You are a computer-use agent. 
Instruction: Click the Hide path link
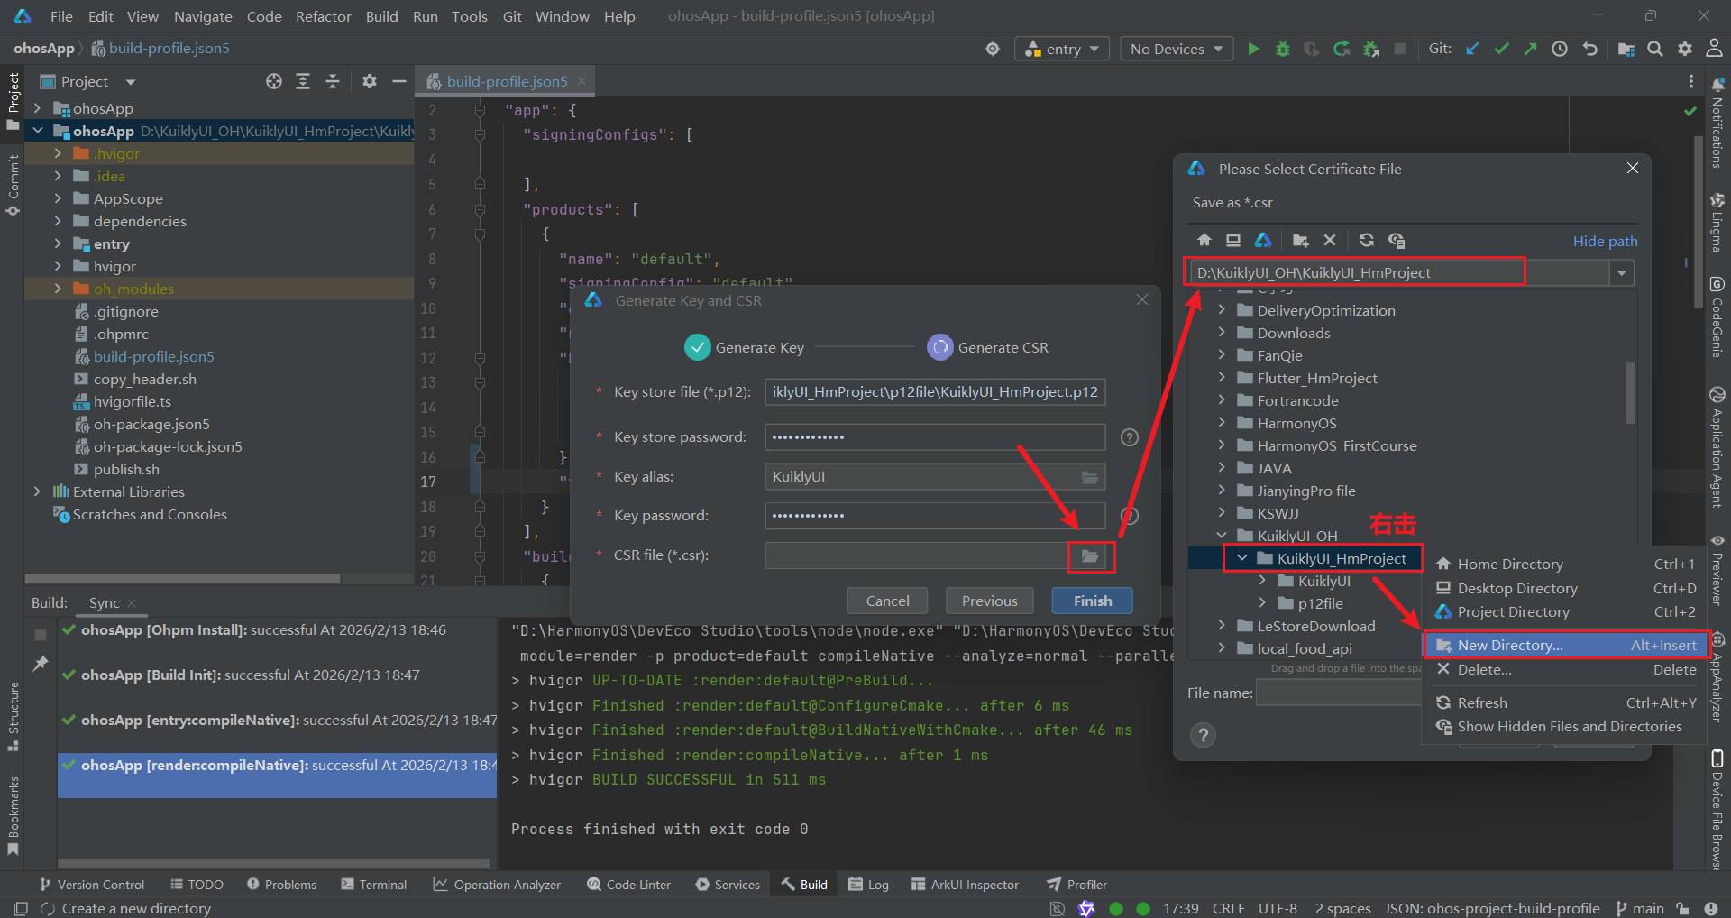[1605, 241]
